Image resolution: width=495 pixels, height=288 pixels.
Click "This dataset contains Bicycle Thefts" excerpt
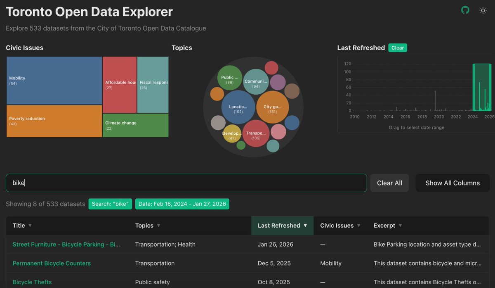point(427,282)
